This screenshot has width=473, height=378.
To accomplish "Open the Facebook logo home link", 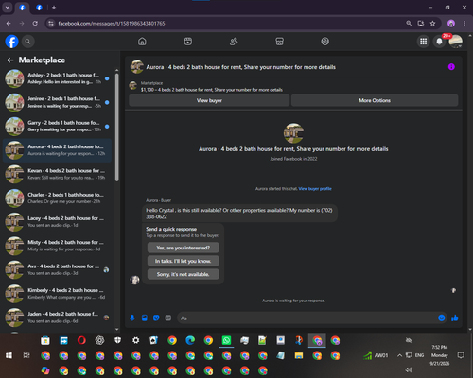I will click(11, 42).
